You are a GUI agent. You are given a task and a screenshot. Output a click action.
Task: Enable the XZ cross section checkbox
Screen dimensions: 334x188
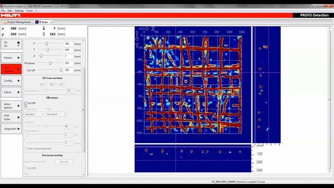point(55,85)
